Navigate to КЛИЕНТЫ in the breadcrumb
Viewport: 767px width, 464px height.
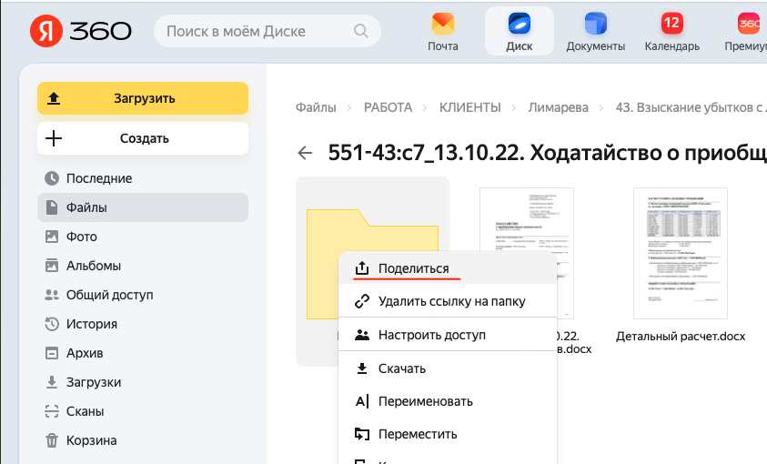(470, 107)
